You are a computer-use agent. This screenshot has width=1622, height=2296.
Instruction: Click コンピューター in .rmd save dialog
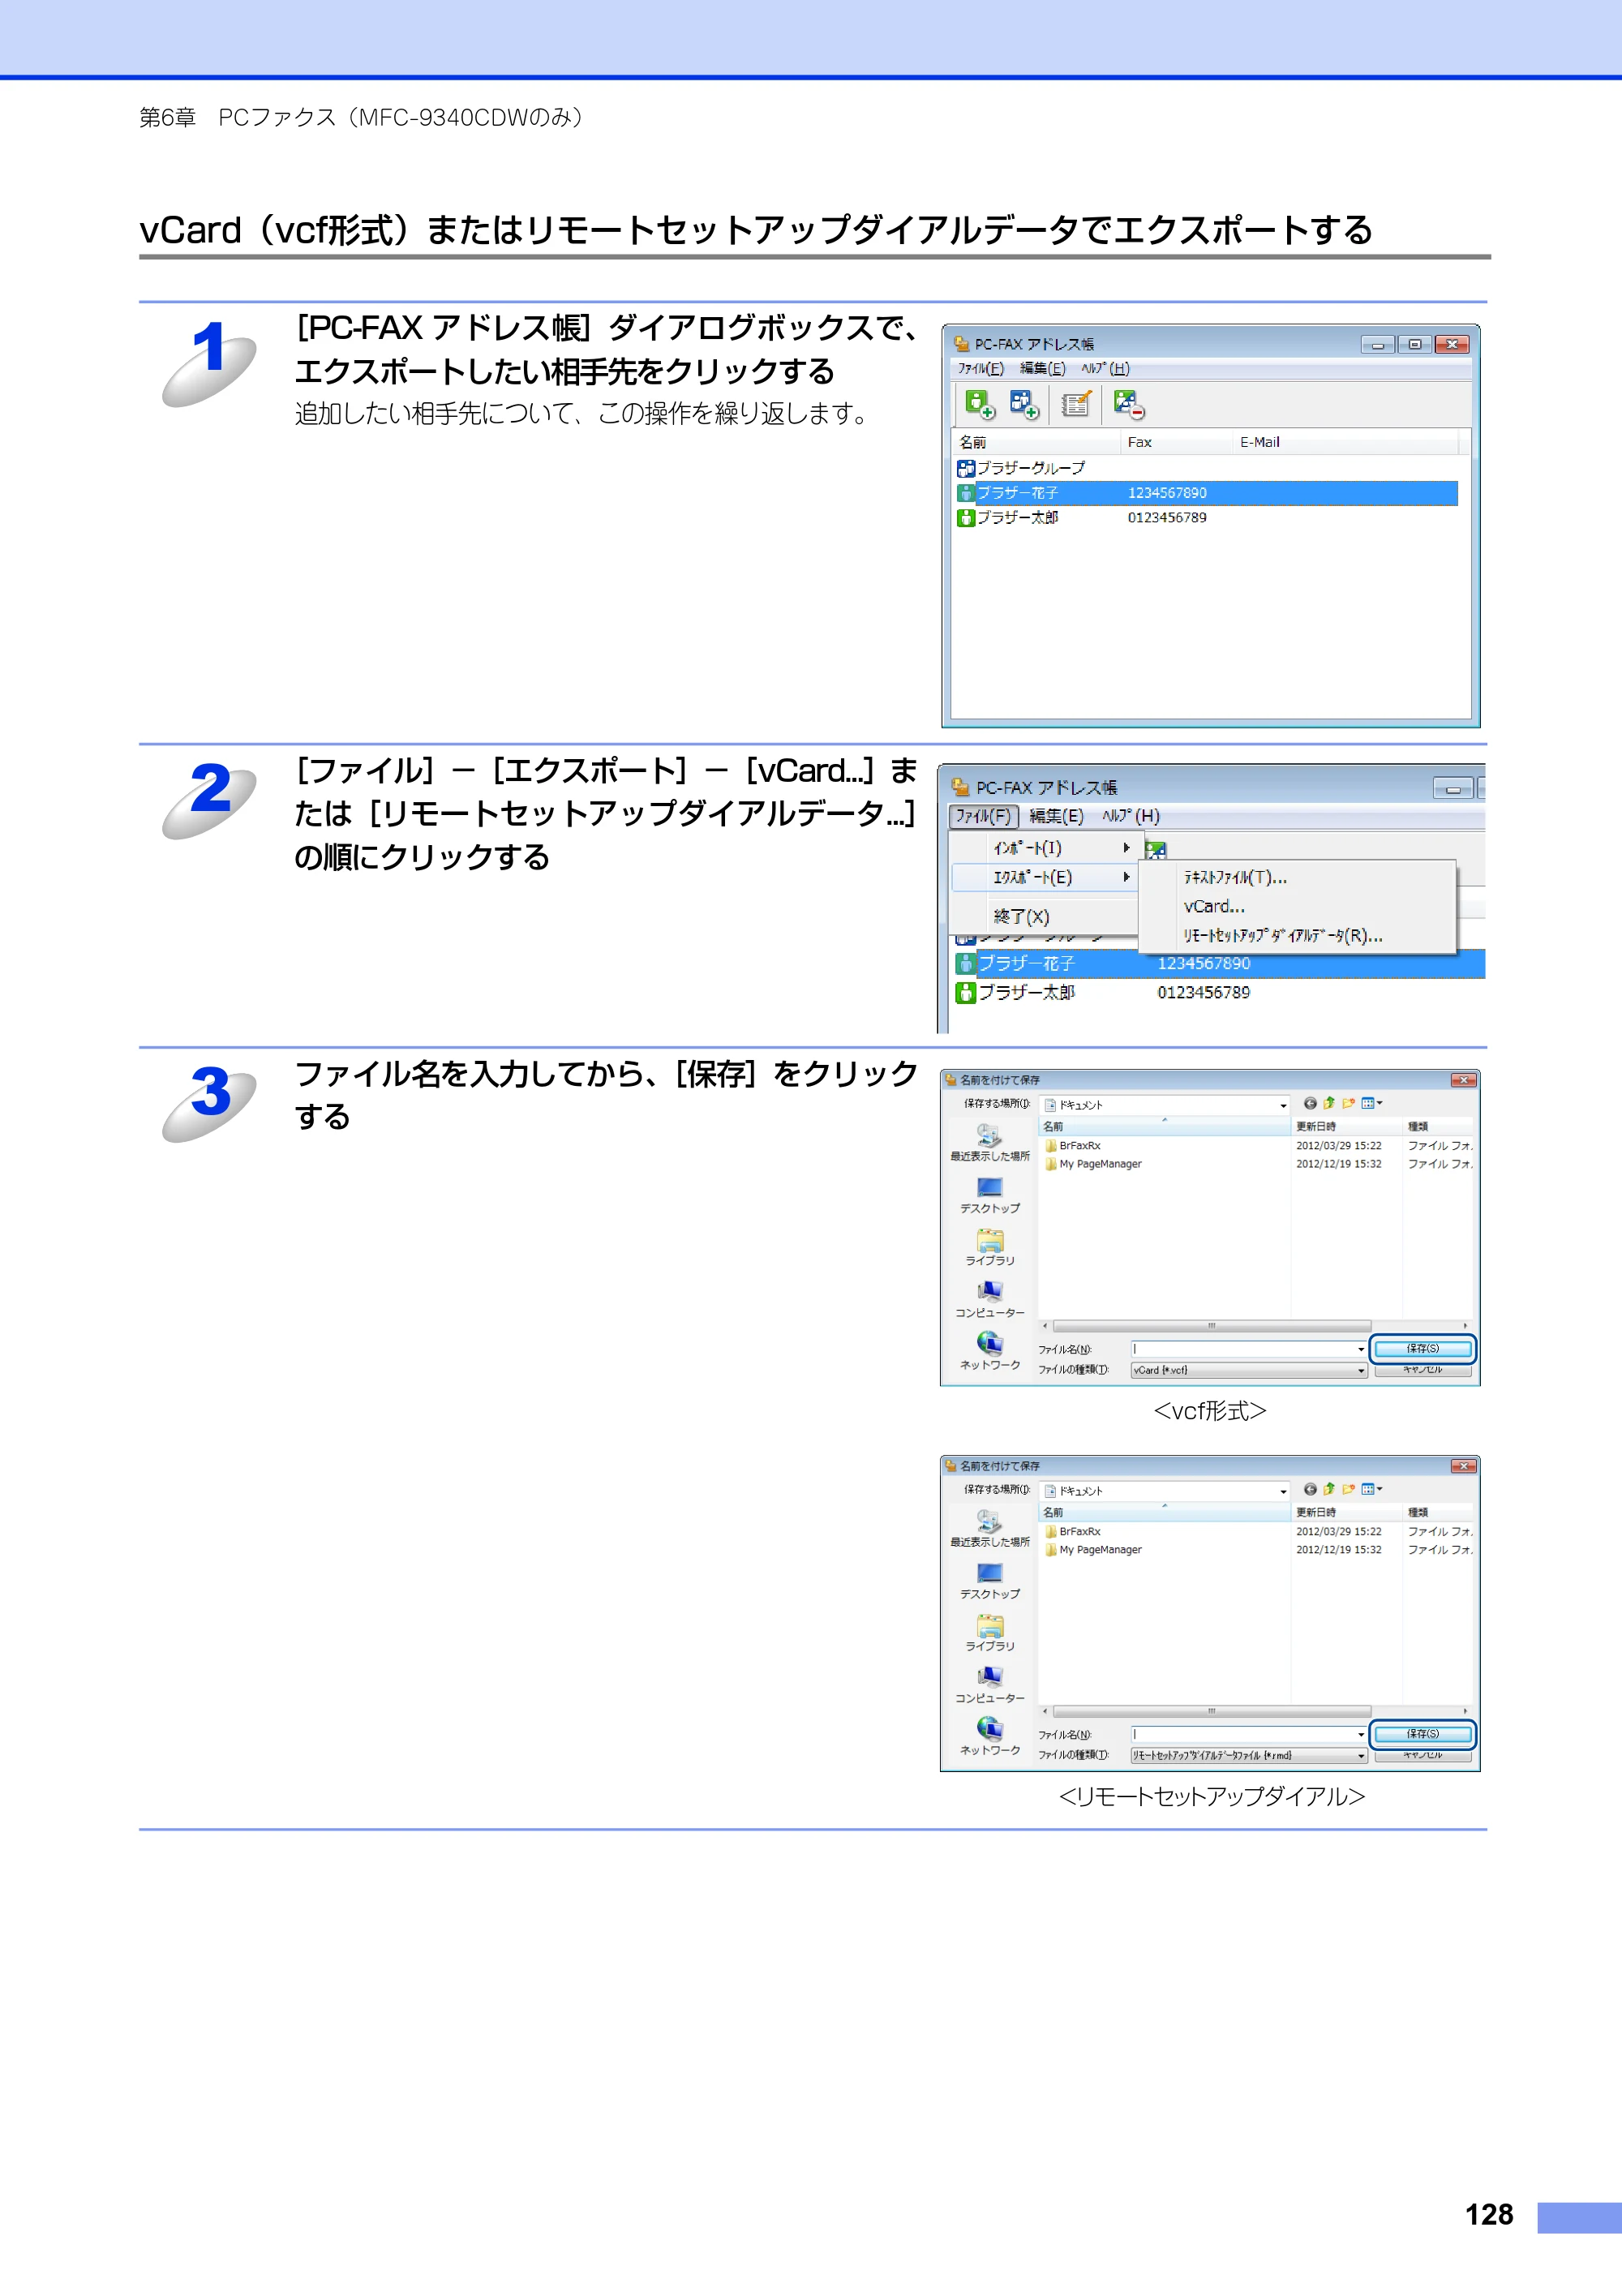[990, 1684]
